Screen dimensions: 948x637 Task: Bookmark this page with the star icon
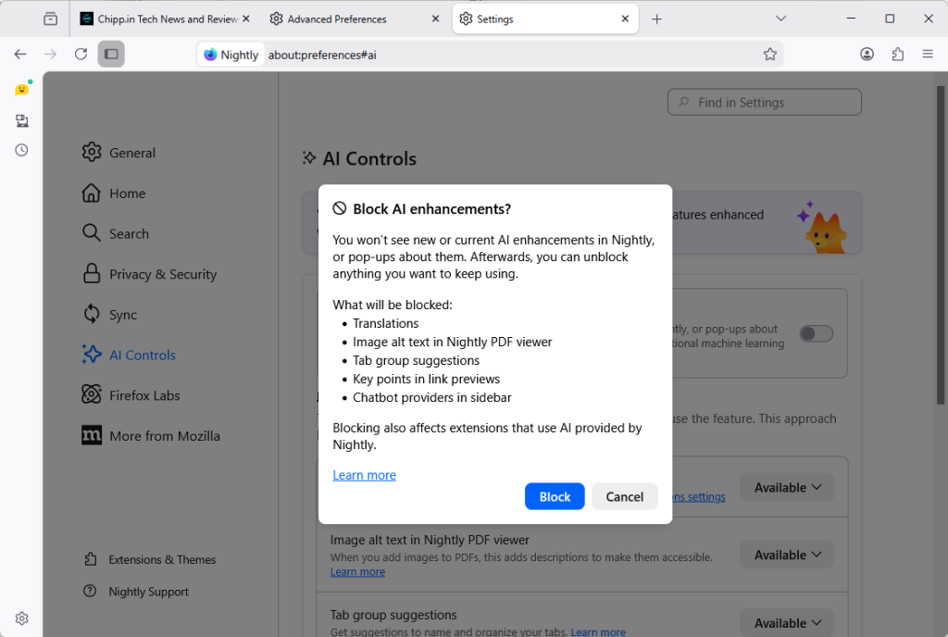[x=769, y=55]
